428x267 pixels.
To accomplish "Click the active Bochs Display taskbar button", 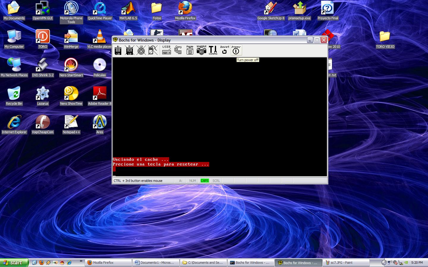I will (299, 263).
